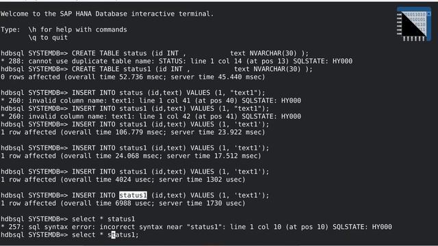Click result line showing overall time 24.068 msec
This screenshot has height=246, width=438.
[x=131, y=156]
